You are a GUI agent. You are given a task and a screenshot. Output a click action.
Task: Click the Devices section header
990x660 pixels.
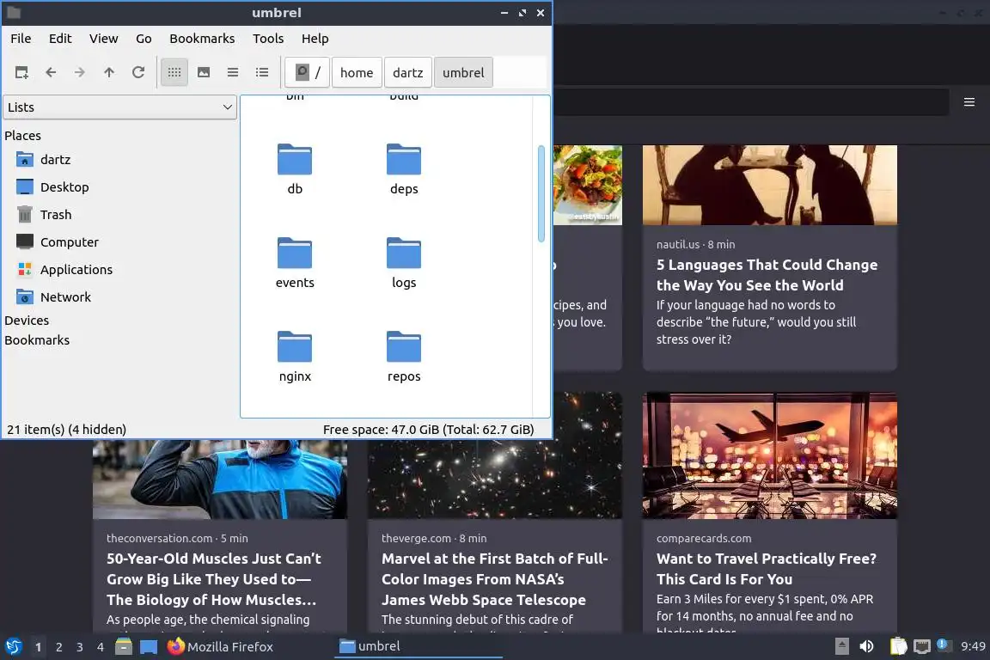[x=27, y=321]
